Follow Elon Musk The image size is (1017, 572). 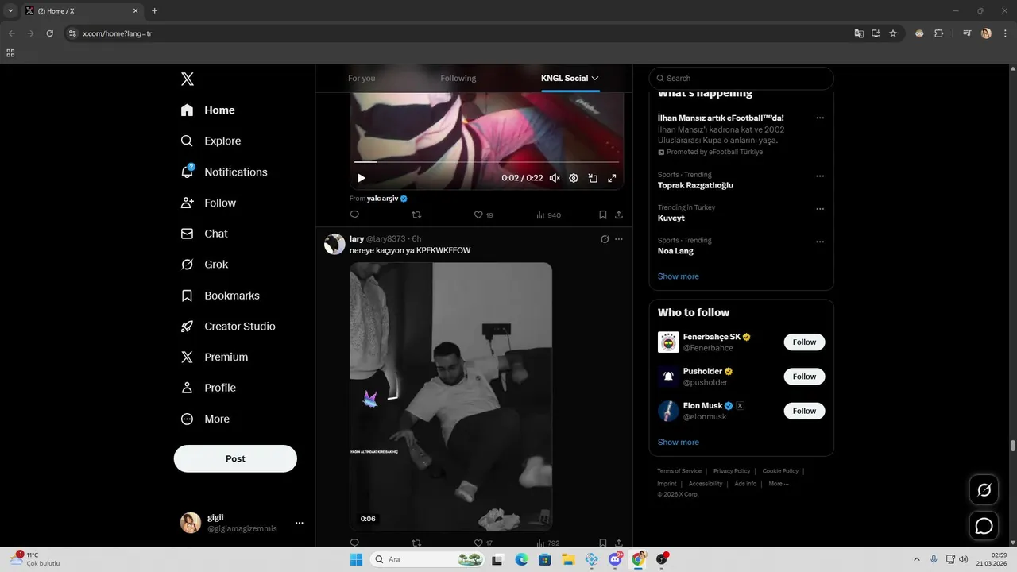click(804, 411)
